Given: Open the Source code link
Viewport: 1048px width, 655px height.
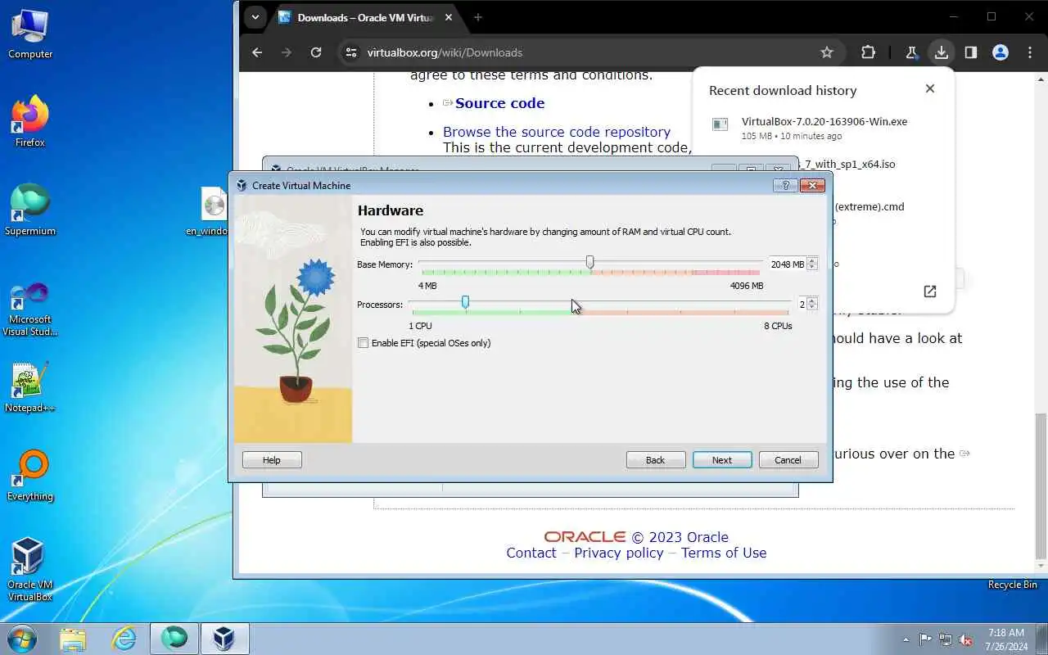Looking at the screenshot, I should coord(499,103).
